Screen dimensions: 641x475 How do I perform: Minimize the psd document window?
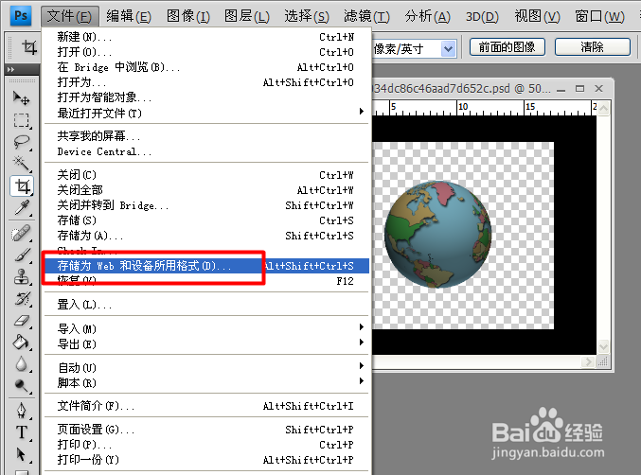561,89
